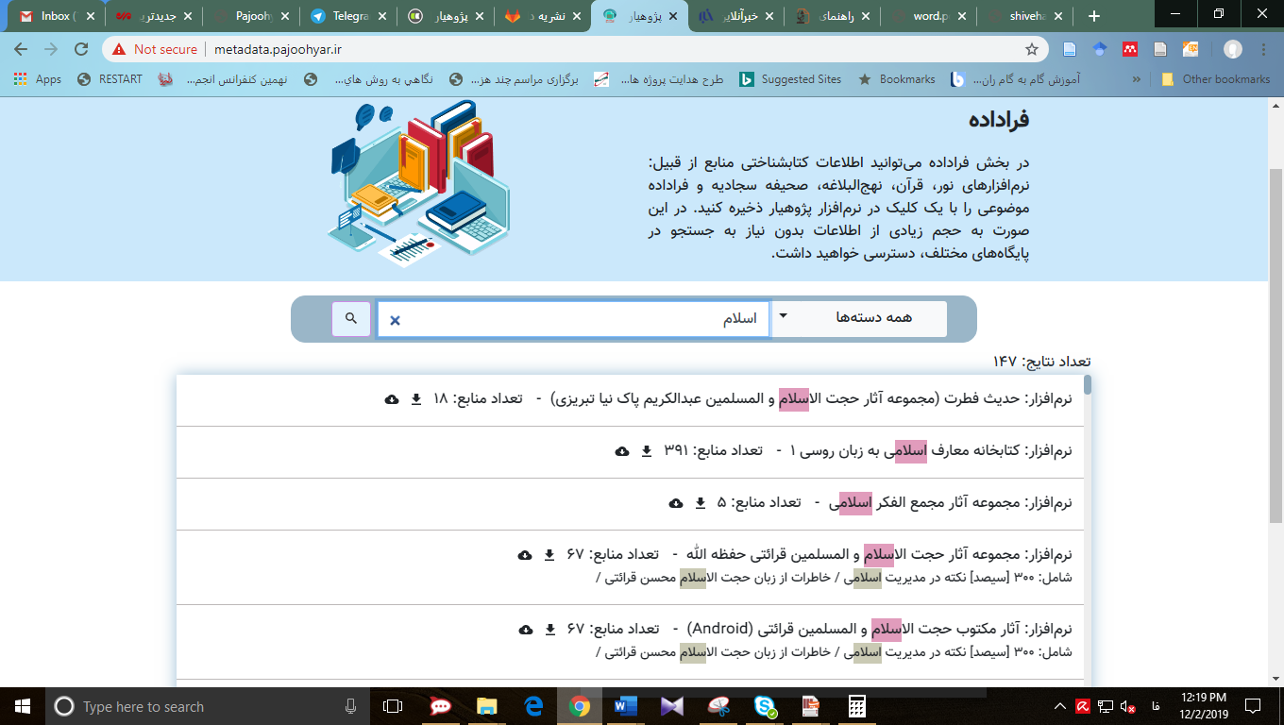The width and height of the screenshot is (1284, 725).
Task: Click cloud icon for مجمع الفکر اسلامی result
Action: click(676, 503)
